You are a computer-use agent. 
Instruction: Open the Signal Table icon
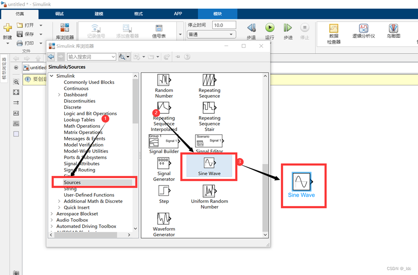point(159,28)
